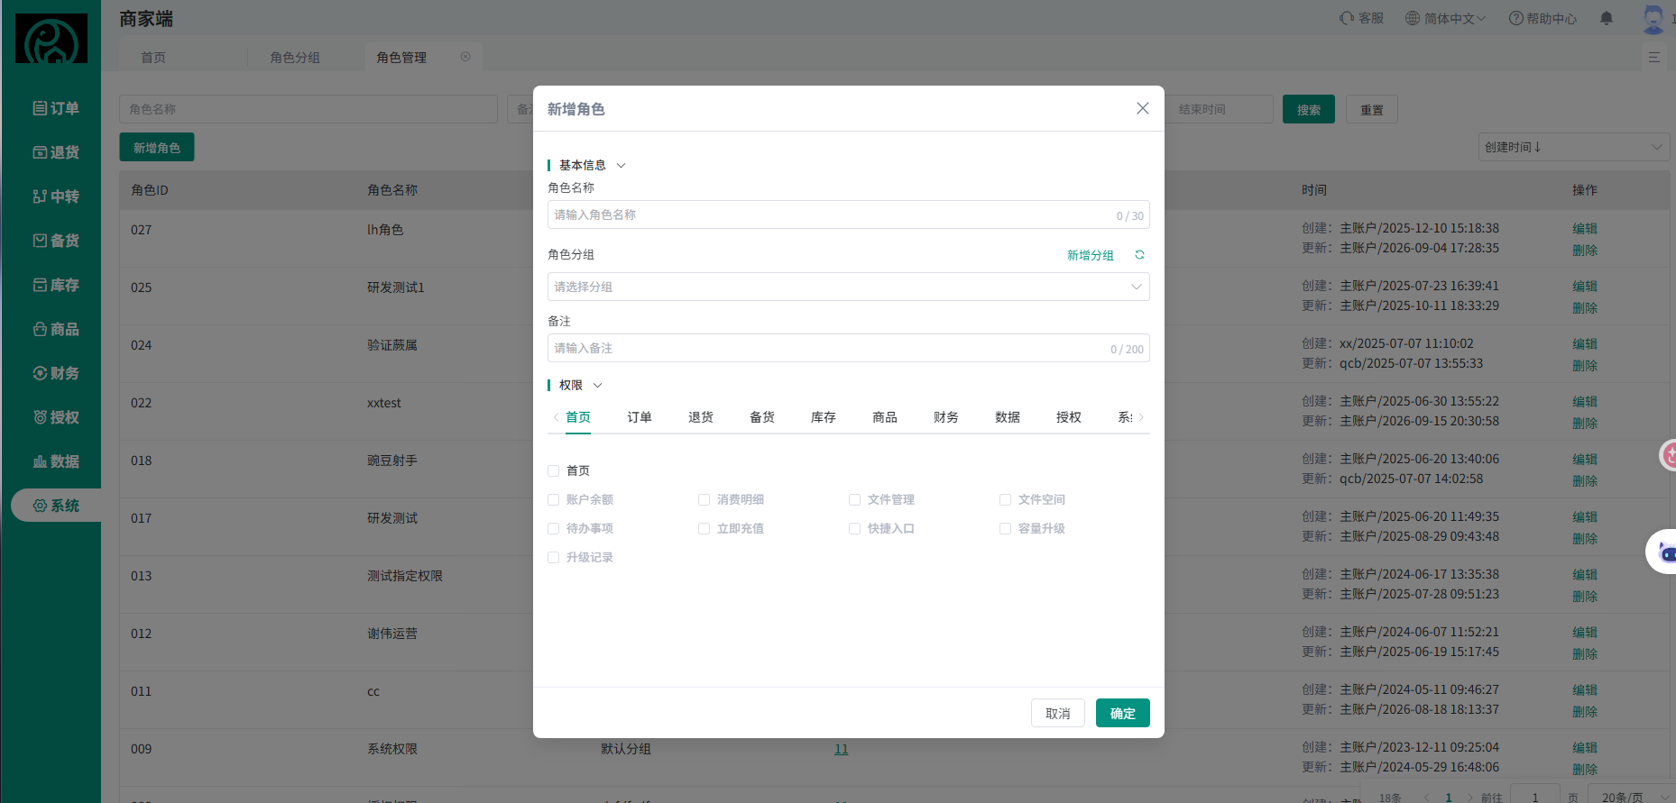Switch to the 库存 permission tab
Viewport: 1676px width, 803px height.
(x=824, y=417)
